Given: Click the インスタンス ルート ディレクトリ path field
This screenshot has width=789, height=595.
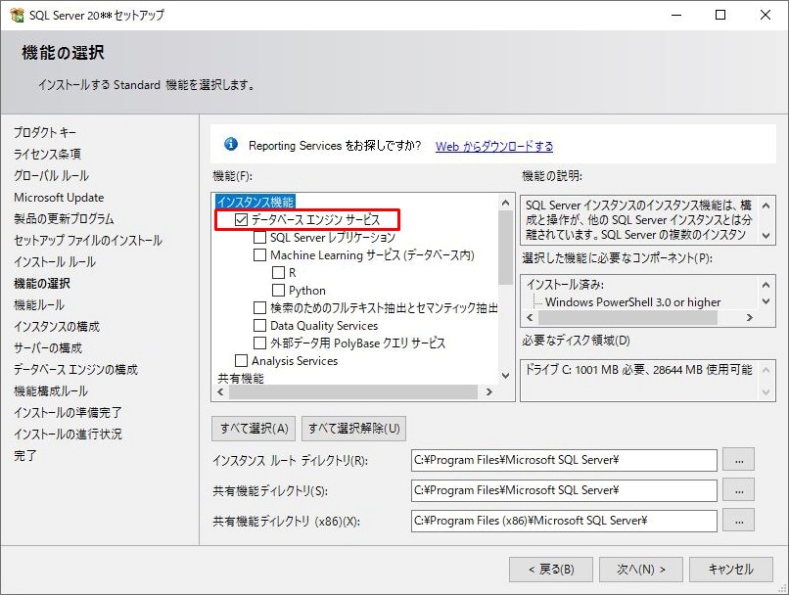Looking at the screenshot, I should (x=564, y=460).
